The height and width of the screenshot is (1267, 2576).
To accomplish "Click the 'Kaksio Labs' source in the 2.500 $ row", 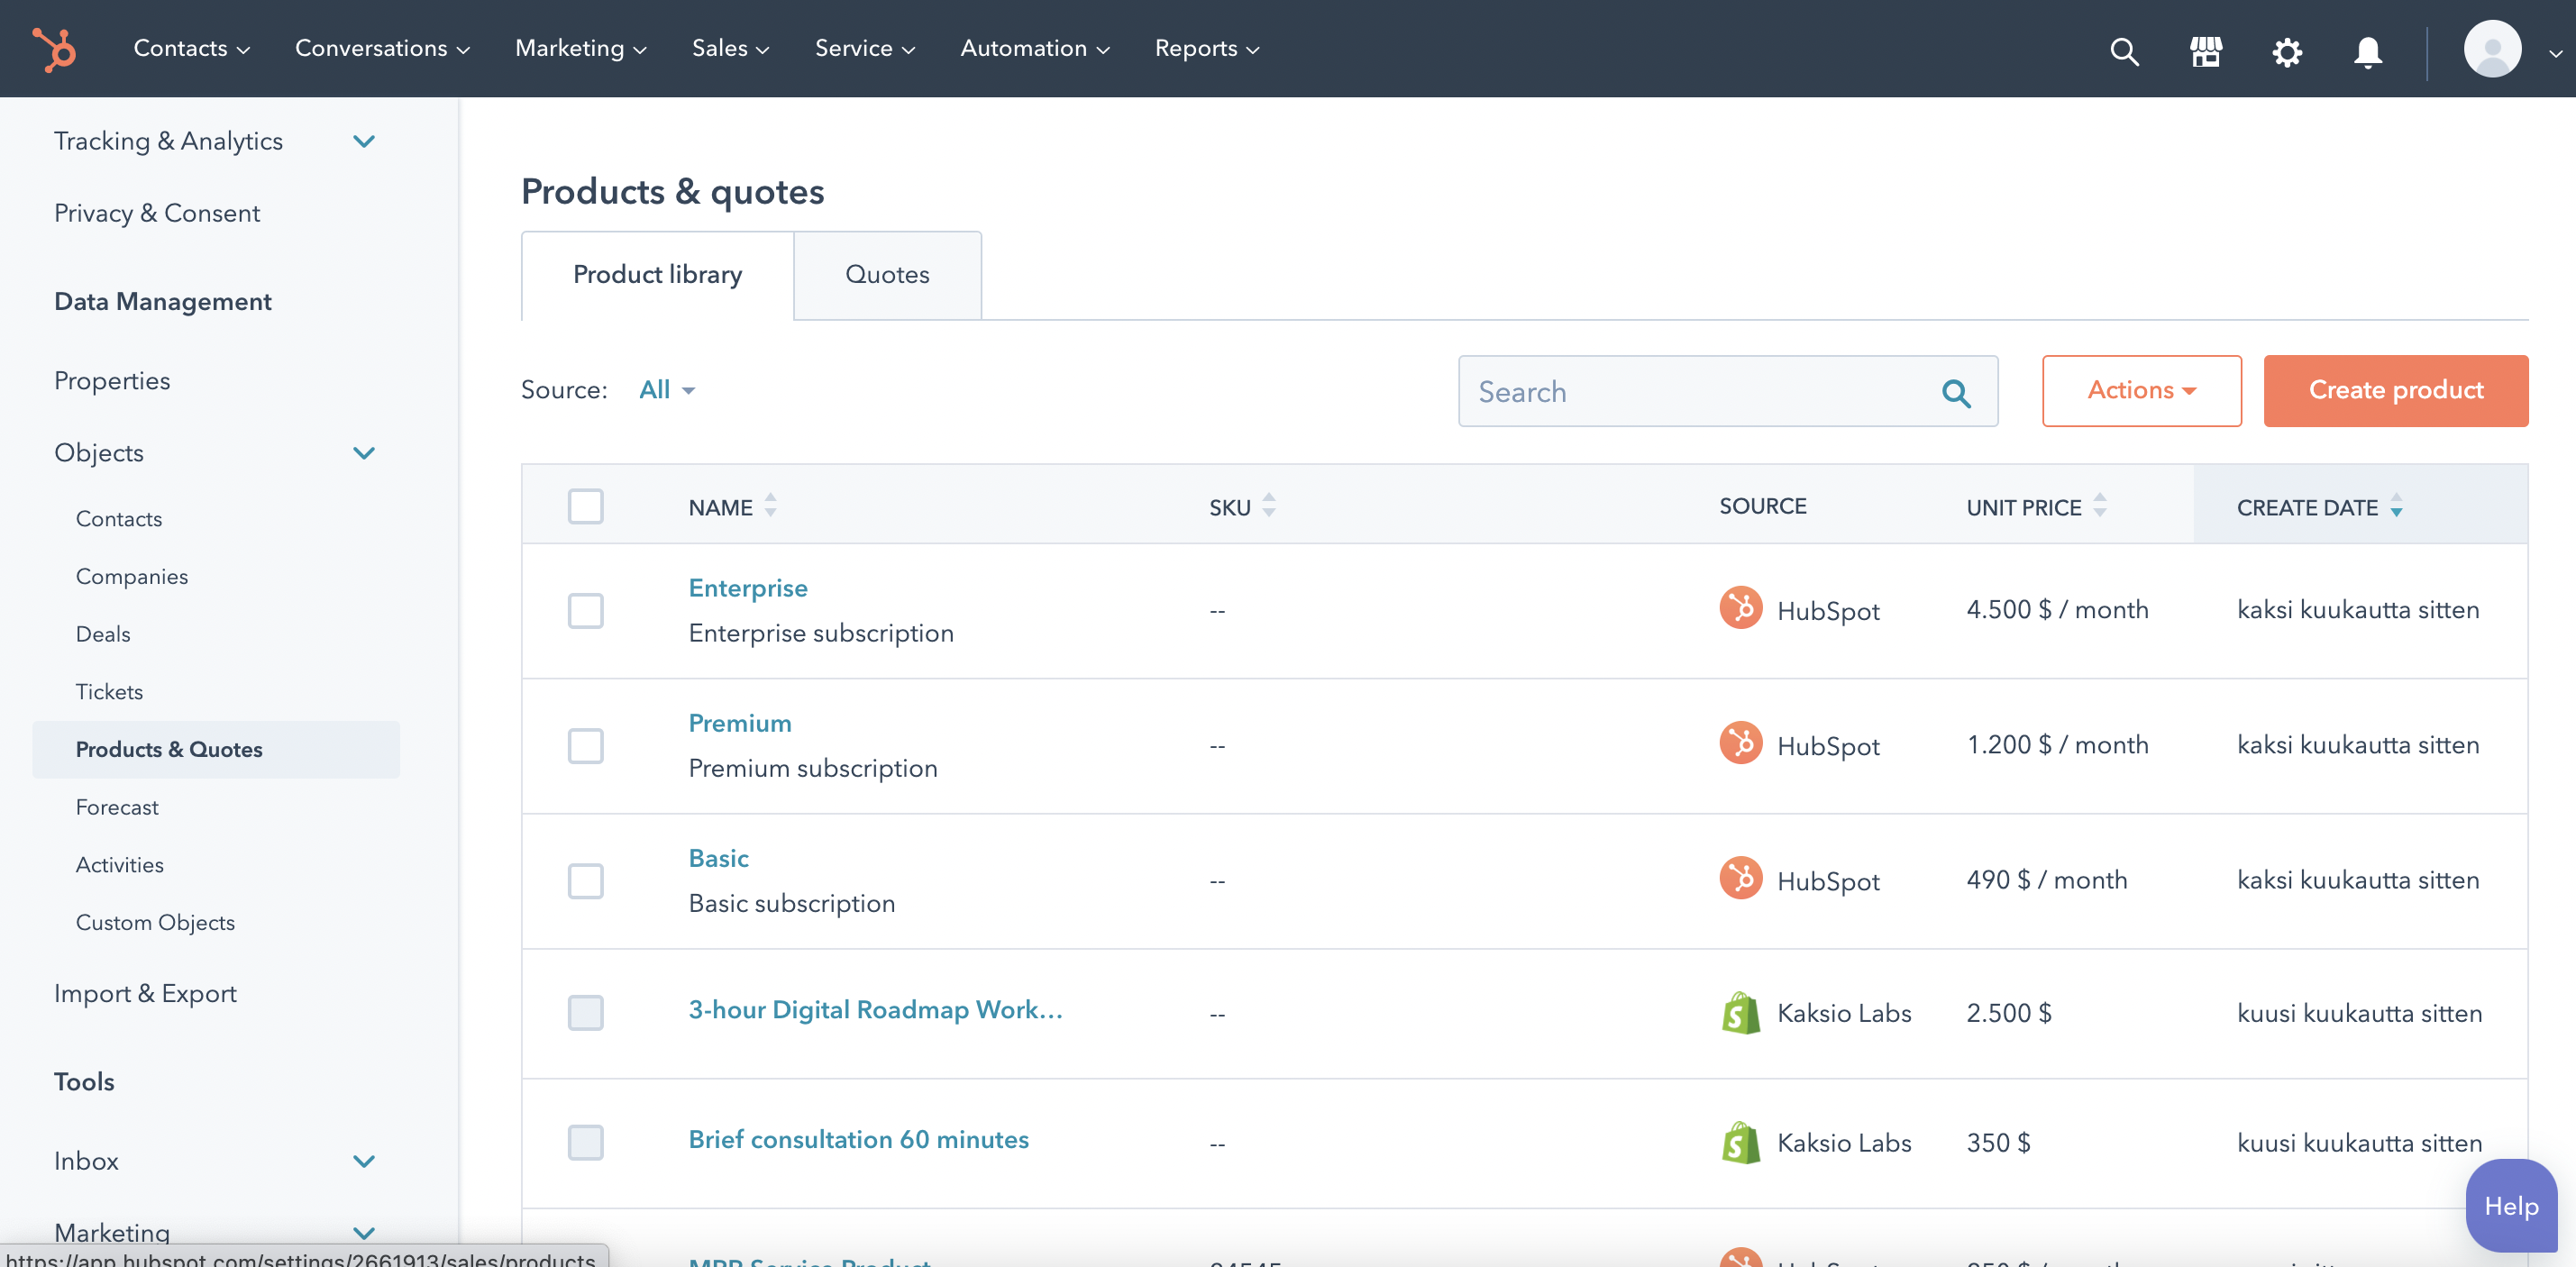I will [x=1844, y=1013].
